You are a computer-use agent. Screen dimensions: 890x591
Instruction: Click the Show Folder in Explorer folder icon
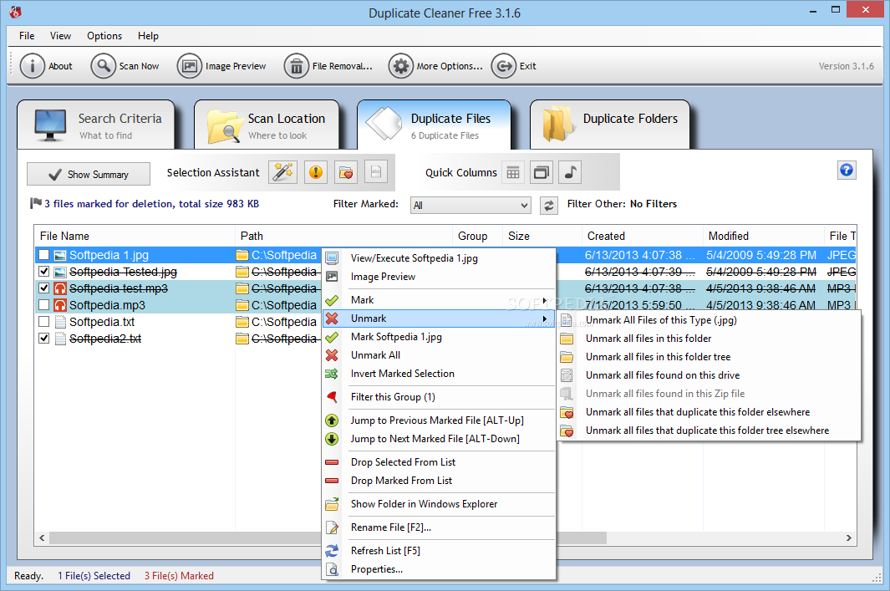coord(332,504)
